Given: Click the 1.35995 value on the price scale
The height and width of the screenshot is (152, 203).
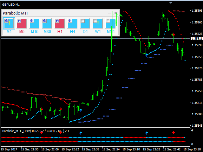Looking at the screenshot, I should click(x=197, y=11).
